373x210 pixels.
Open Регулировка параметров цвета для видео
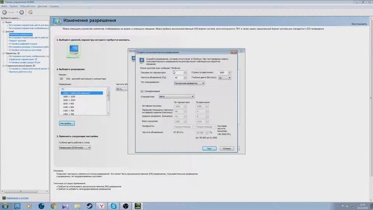[29, 25]
